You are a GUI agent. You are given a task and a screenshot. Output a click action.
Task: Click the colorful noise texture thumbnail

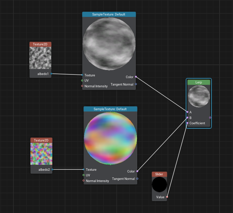point(41,154)
